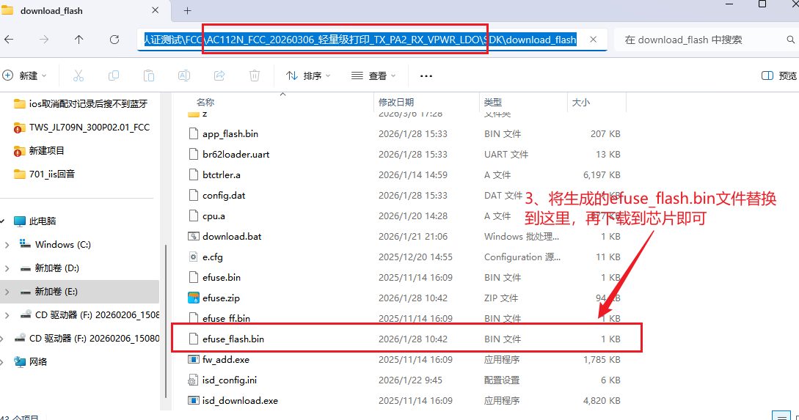Image resolution: width=799 pixels, height=420 pixels.
Task: Select Windows (C:) drive
Action: (56, 244)
